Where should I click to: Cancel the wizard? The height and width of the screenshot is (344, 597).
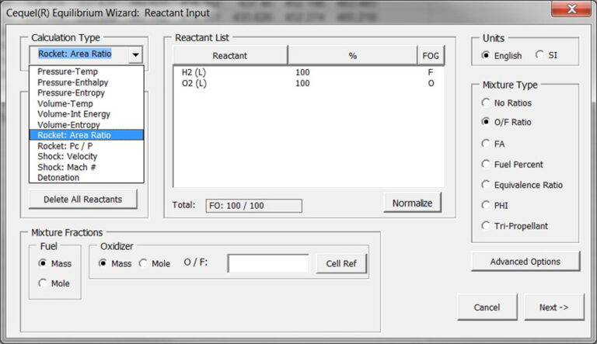click(x=487, y=307)
